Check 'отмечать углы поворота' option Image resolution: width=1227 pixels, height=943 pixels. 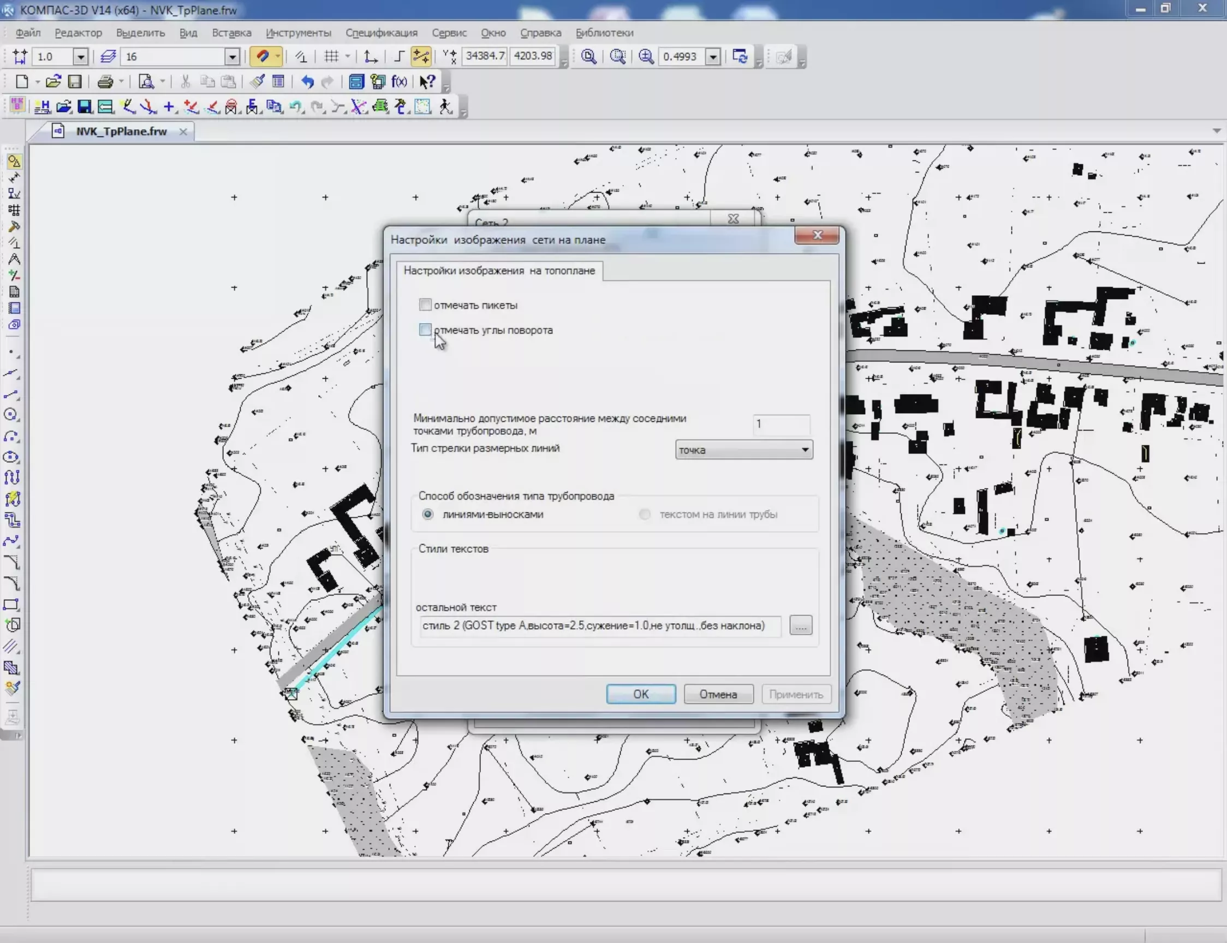tap(425, 330)
